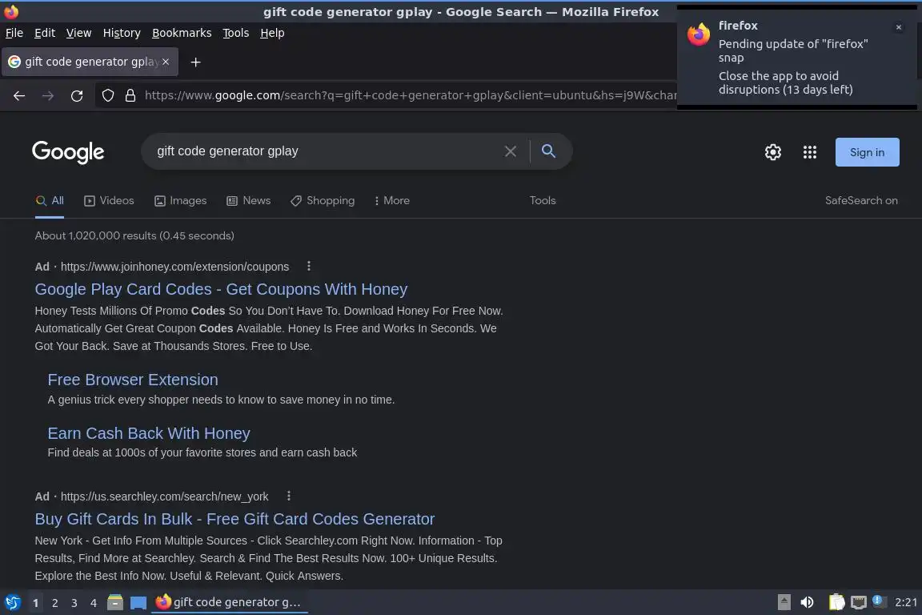This screenshot has height=615, width=922.
Task: Click the Firefox taskbar window button
Action: [x=230, y=602]
